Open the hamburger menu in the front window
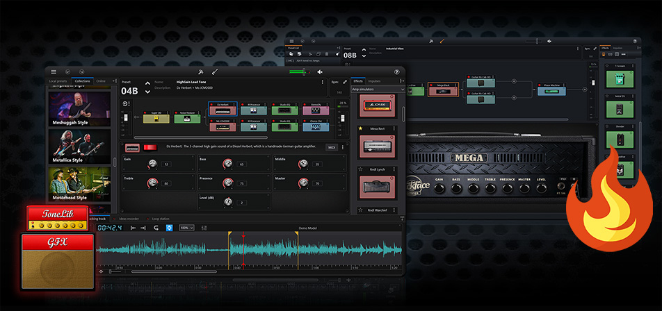This screenshot has width=662, height=311. [x=54, y=72]
